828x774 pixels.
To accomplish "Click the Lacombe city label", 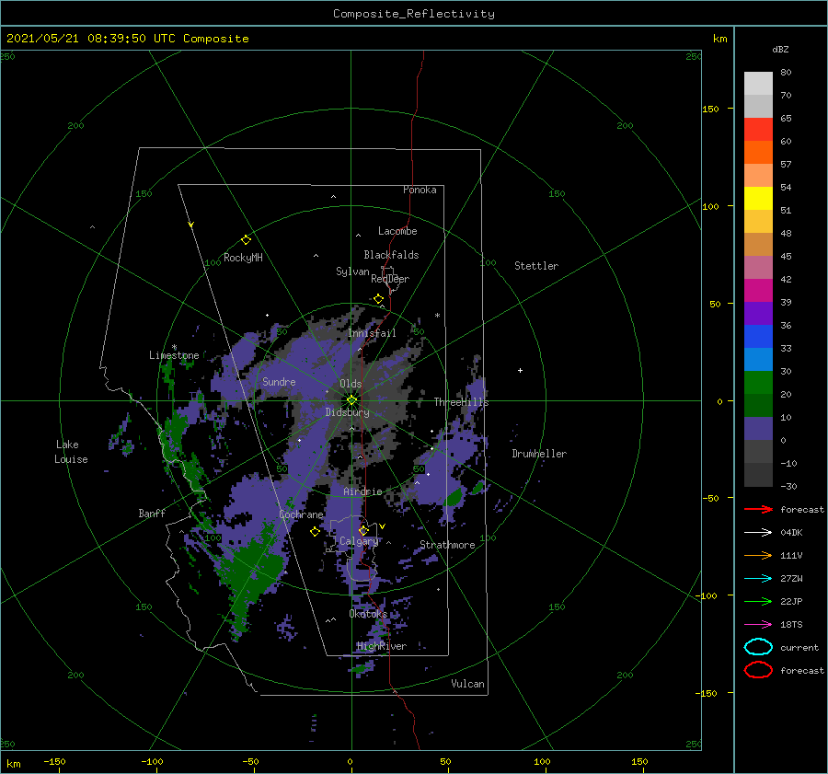I will [397, 231].
